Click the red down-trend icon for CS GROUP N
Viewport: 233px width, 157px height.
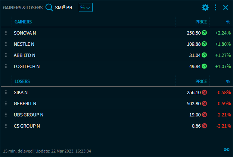(204, 126)
